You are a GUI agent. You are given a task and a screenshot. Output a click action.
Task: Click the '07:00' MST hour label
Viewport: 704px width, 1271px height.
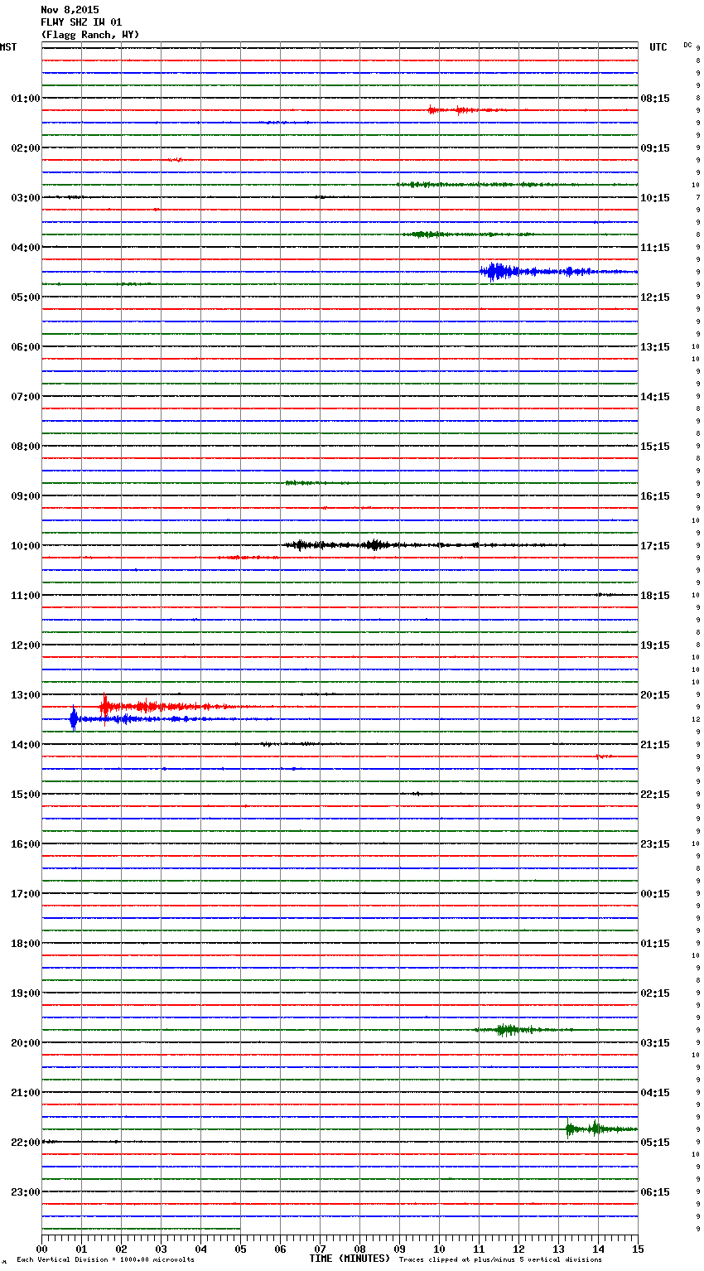26,397
